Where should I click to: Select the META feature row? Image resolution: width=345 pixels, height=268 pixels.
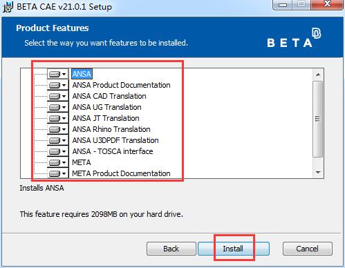coord(82,162)
